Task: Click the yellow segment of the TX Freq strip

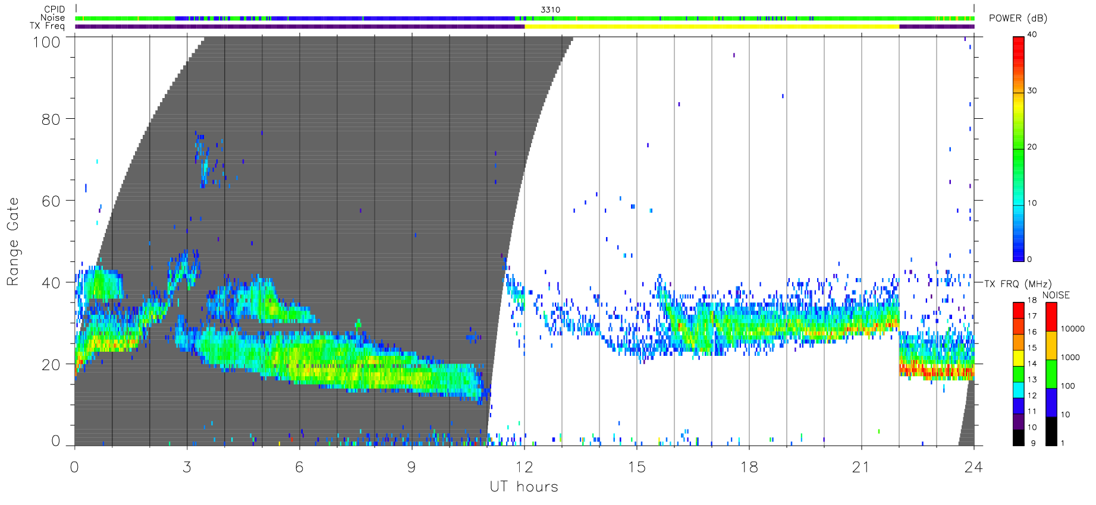Action: pos(712,26)
